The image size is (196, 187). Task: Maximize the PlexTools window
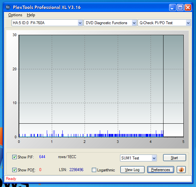[x=180, y=8]
